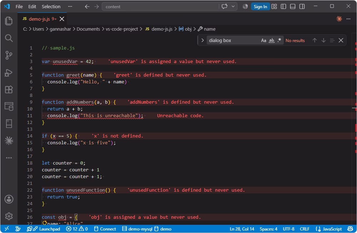The image size is (357, 233).
Task: Open the Source Control view
Action: coord(9,55)
